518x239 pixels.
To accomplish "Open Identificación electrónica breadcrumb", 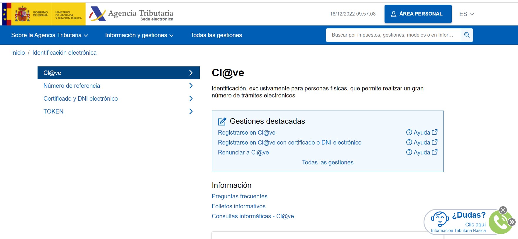I will tap(65, 53).
